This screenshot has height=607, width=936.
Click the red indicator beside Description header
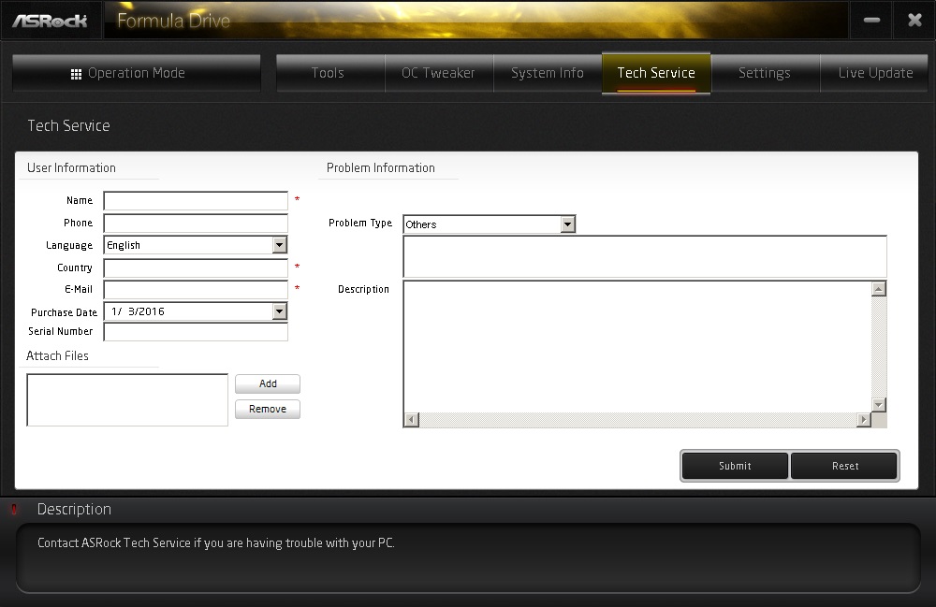click(x=14, y=509)
